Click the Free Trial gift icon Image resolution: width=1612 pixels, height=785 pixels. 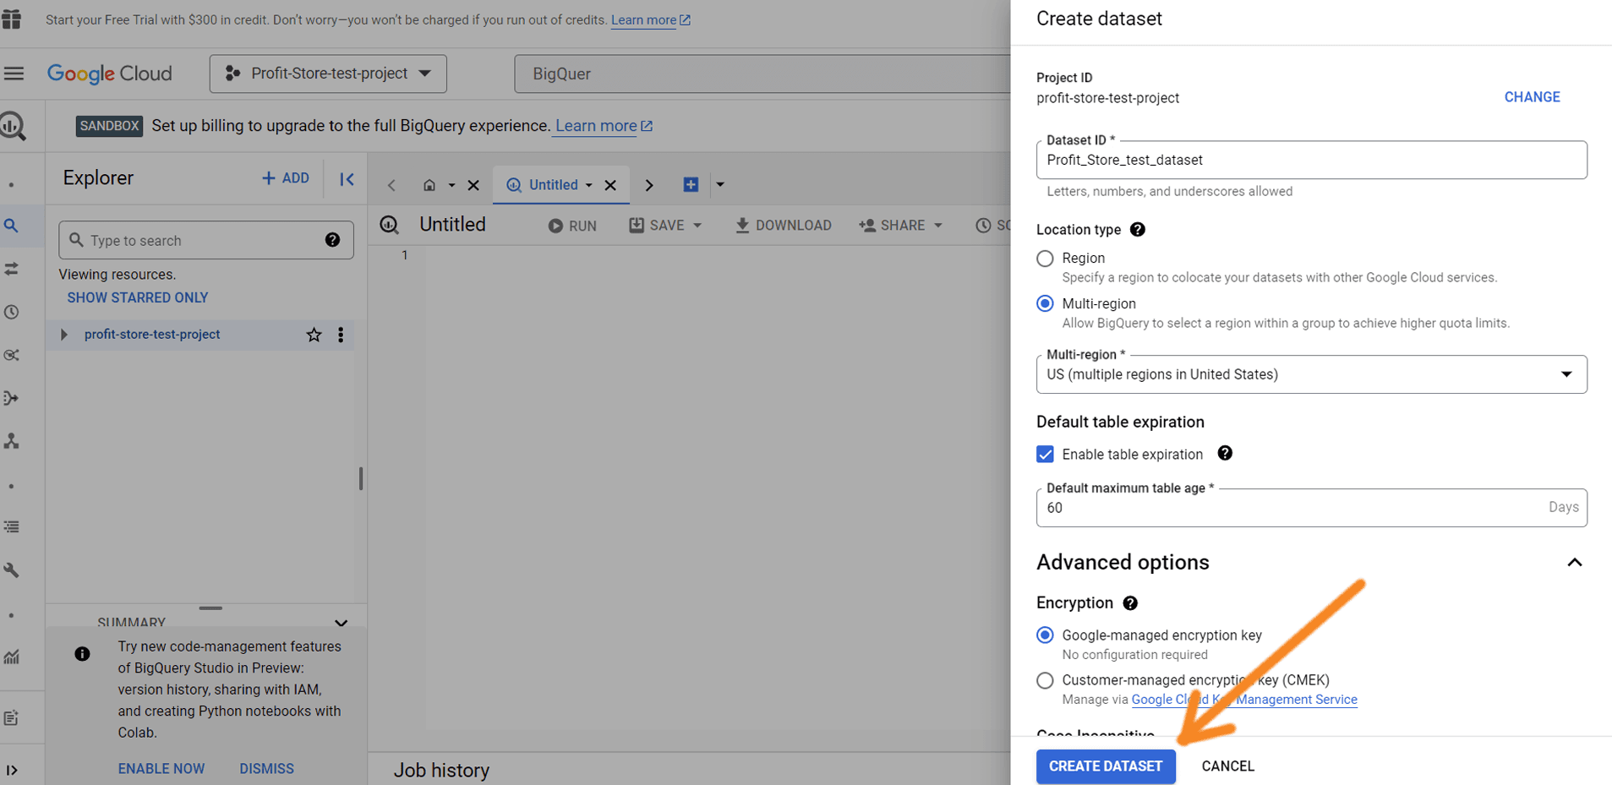pyautogui.click(x=12, y=19)
